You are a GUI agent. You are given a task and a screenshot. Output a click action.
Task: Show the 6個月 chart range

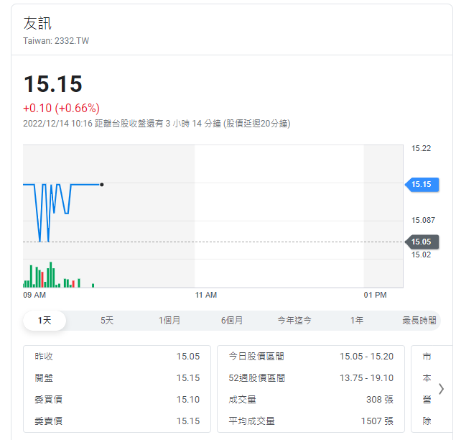pyautogui.click(x=232, y=321)
